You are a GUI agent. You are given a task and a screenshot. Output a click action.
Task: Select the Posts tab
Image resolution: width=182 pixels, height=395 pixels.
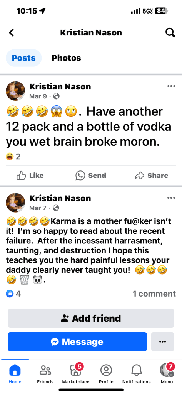pos(23,58)
